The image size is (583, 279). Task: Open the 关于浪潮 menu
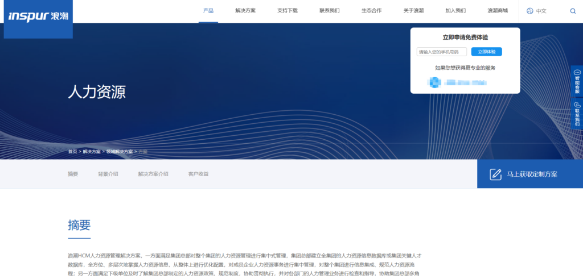[x=413, y=11]
